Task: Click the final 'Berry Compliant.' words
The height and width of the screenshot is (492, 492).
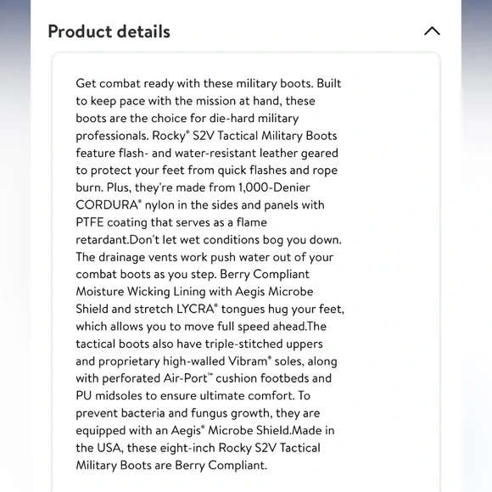Action: point(221,466)
